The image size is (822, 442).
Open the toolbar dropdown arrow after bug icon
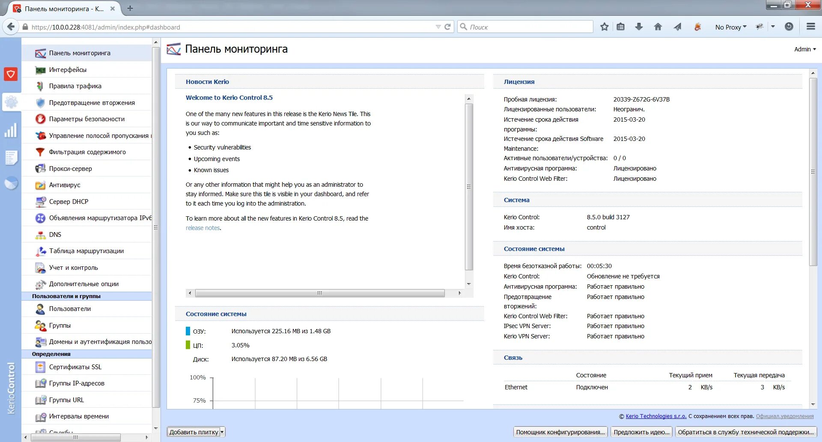773,27
